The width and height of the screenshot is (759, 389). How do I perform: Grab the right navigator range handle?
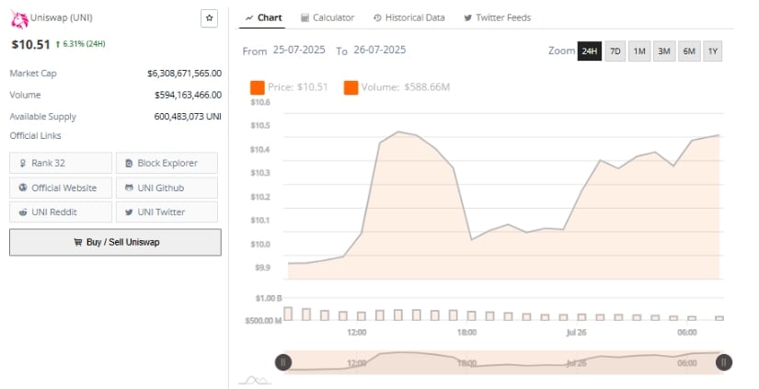click(x=724, y=362)
